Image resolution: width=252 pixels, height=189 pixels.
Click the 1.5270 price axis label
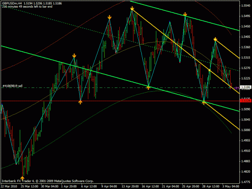pos(246,68)
